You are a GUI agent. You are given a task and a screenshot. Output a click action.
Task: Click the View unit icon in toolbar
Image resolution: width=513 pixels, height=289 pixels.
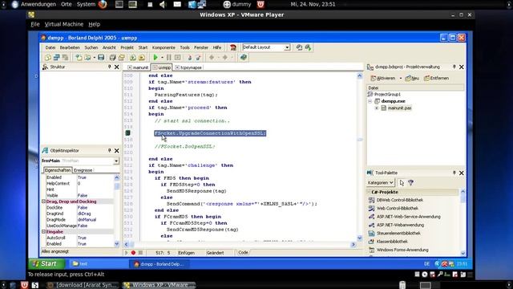pyautogui.click(x=56, y=57)
